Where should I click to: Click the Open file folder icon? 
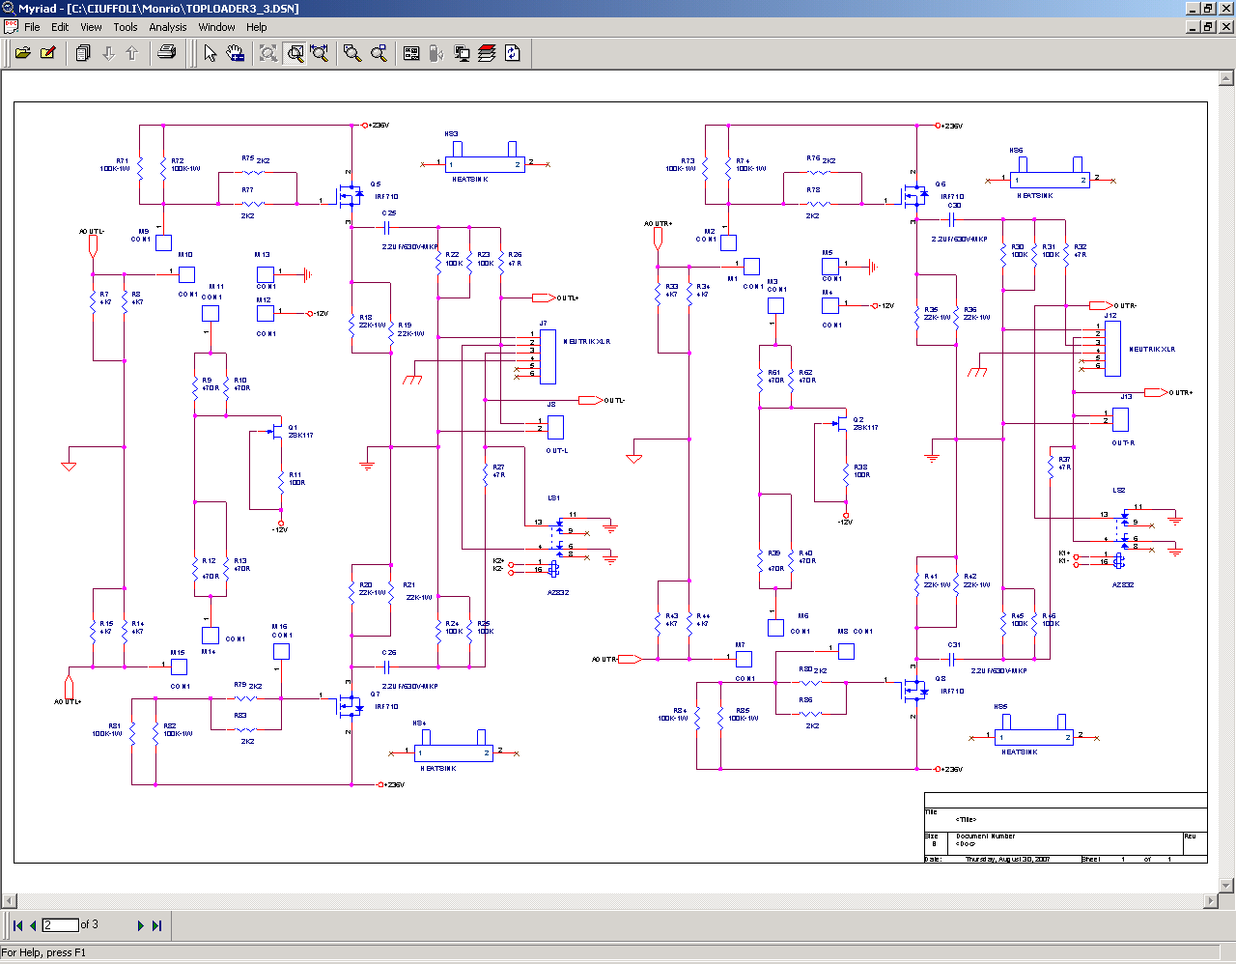pos(22,53)
